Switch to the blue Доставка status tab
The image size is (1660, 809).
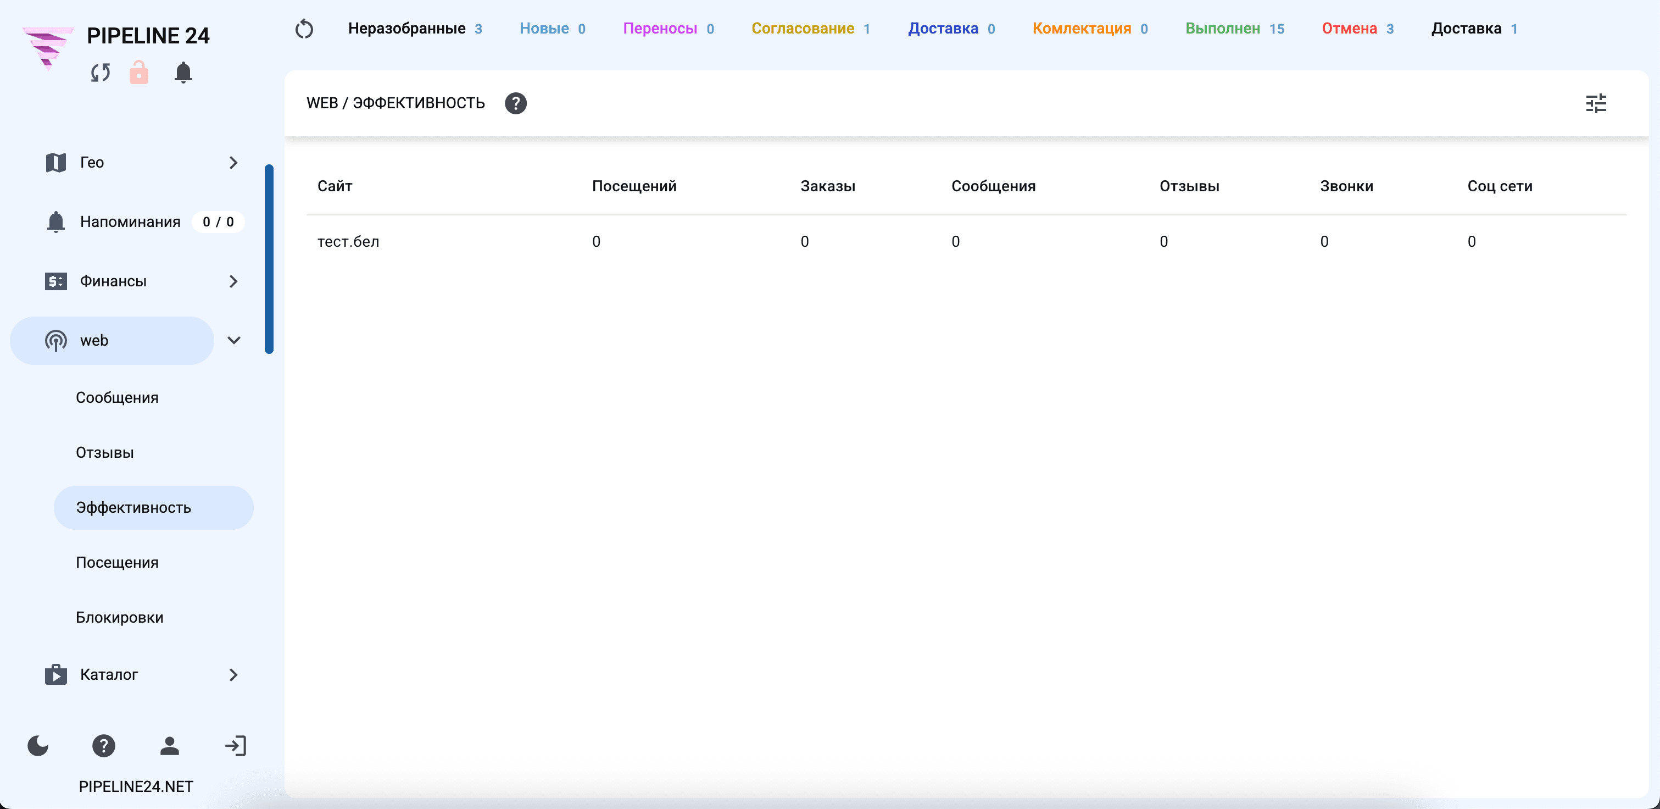(x=951, y=29)
